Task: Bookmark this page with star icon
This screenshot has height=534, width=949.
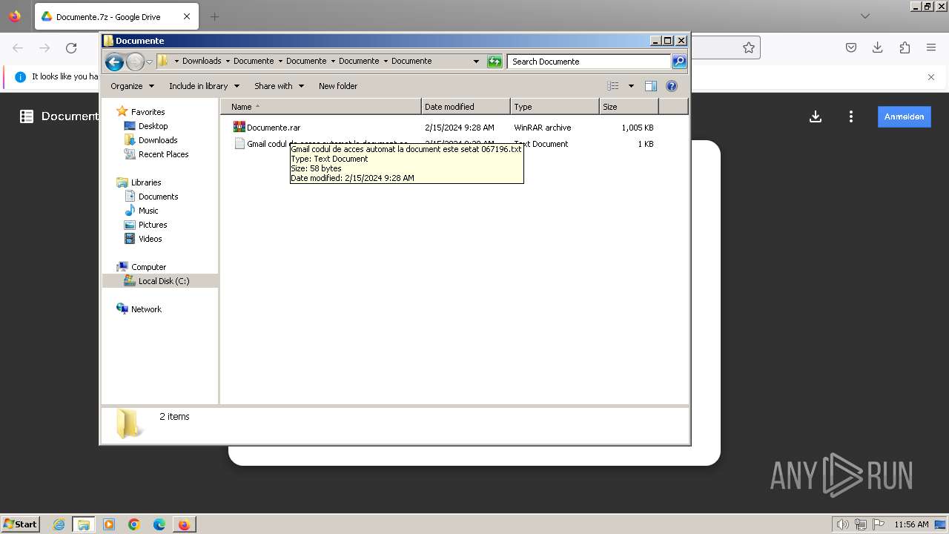Action: 749,47
